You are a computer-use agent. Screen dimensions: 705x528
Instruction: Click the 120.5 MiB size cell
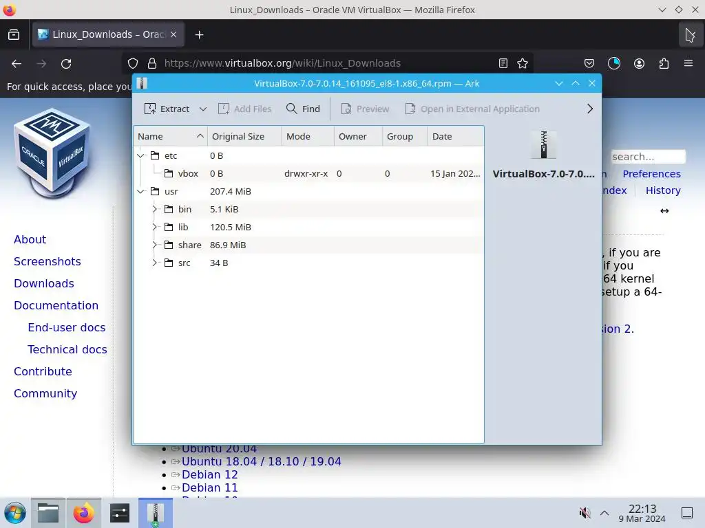pyautogui.click(x=231, y=227)
